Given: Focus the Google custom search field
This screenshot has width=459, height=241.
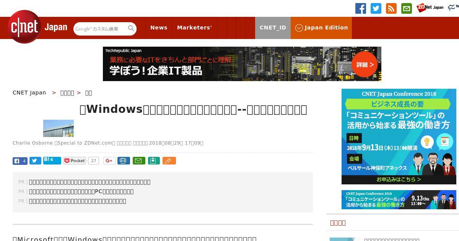Looking at the screenshot, I should [x=100, y=29].
